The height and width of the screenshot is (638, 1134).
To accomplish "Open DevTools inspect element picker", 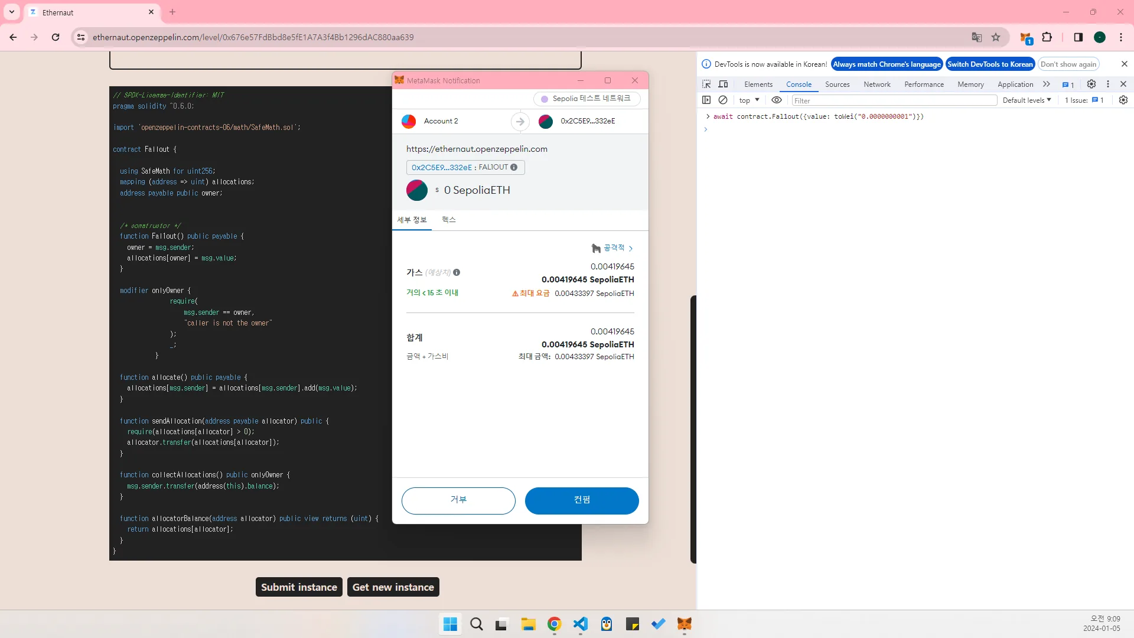I will click(706, 84).
